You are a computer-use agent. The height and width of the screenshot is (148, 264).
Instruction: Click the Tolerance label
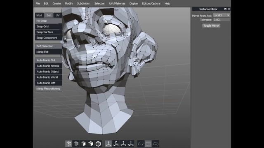tap(206, 20)
